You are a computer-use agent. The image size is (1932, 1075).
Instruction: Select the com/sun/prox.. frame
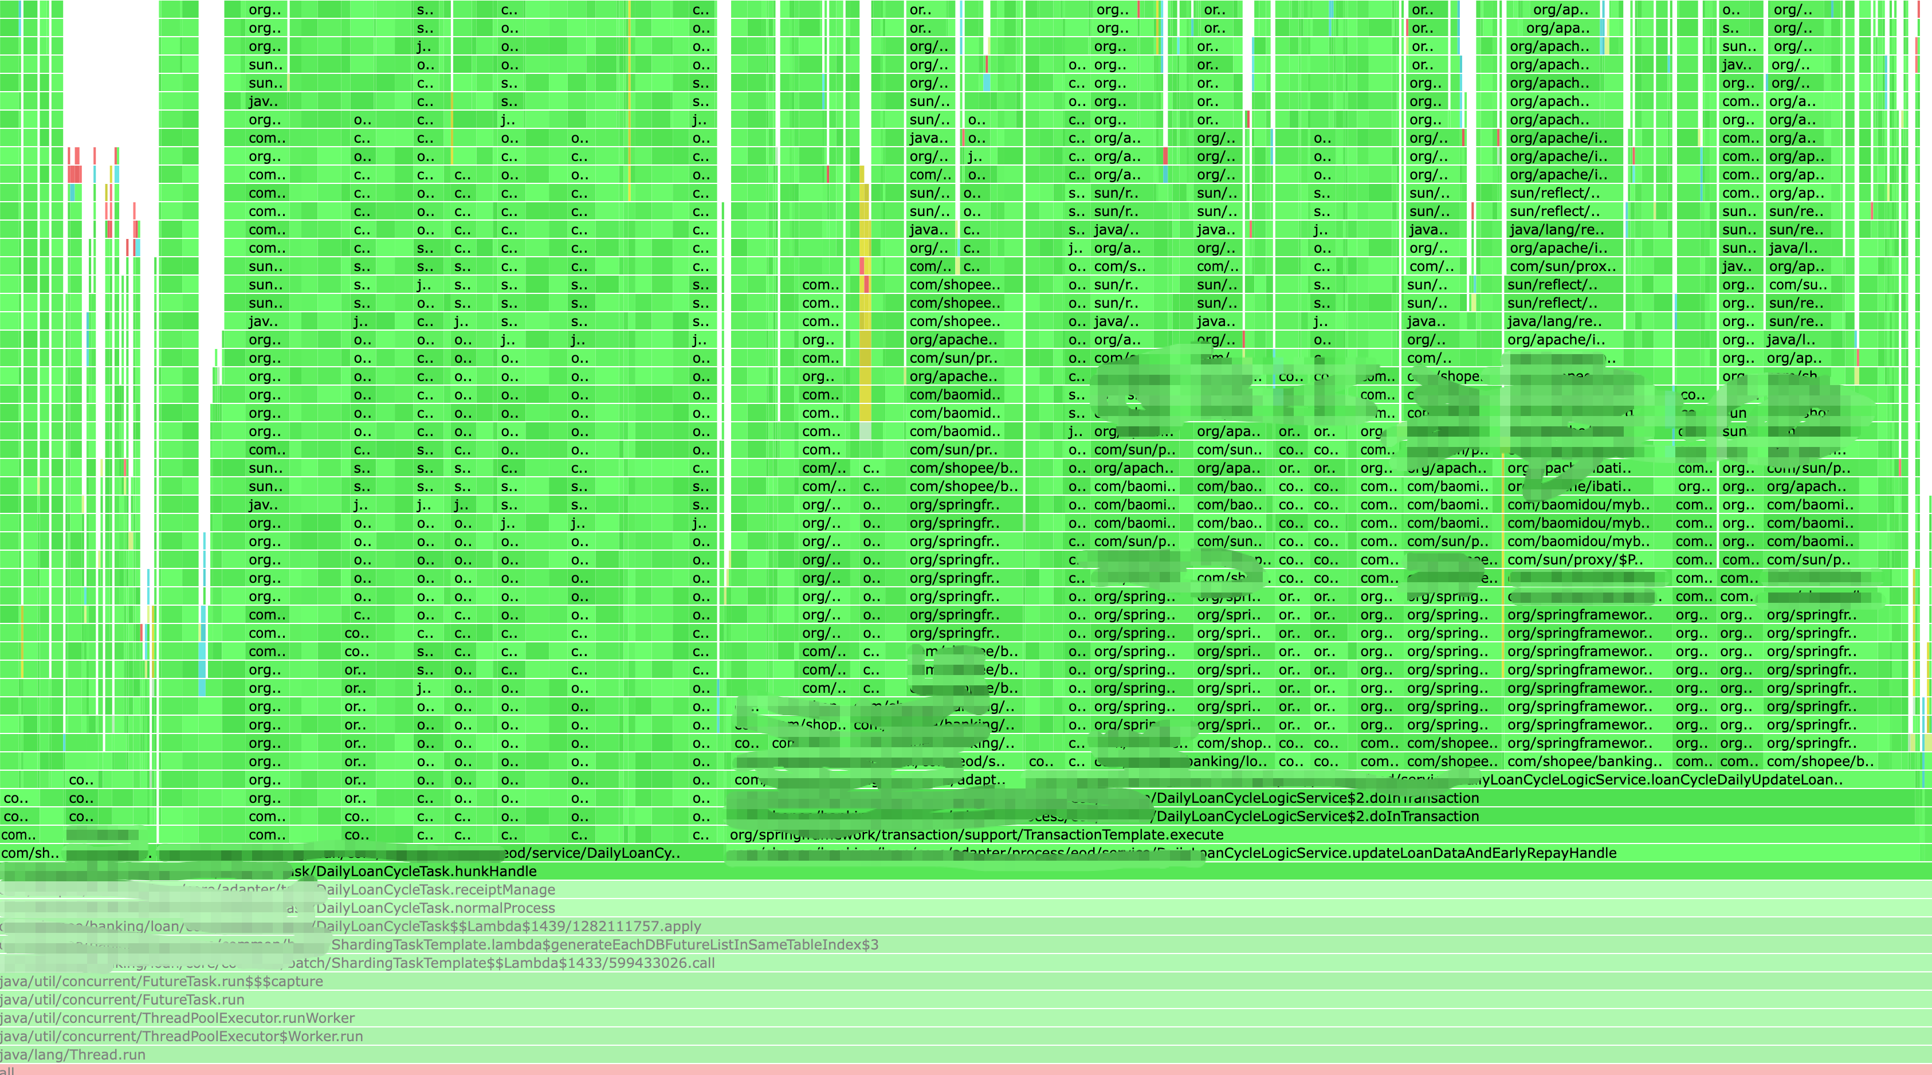point(1562,266)
